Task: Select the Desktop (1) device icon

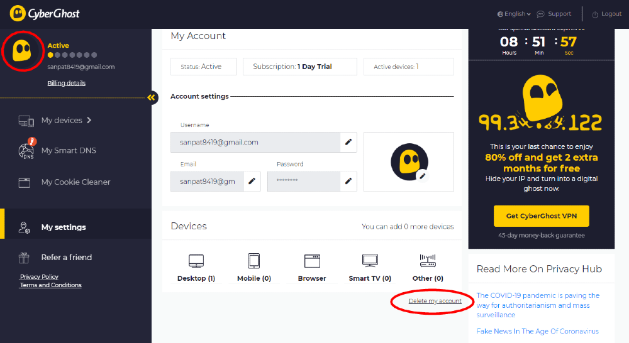Action: tap(196, 261)
